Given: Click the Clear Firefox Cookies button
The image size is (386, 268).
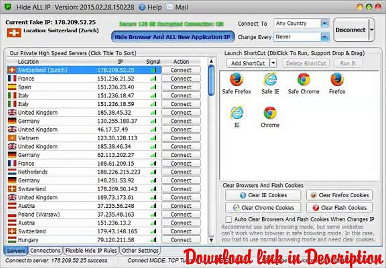Looking at the screenshot, I should point(339,195).
